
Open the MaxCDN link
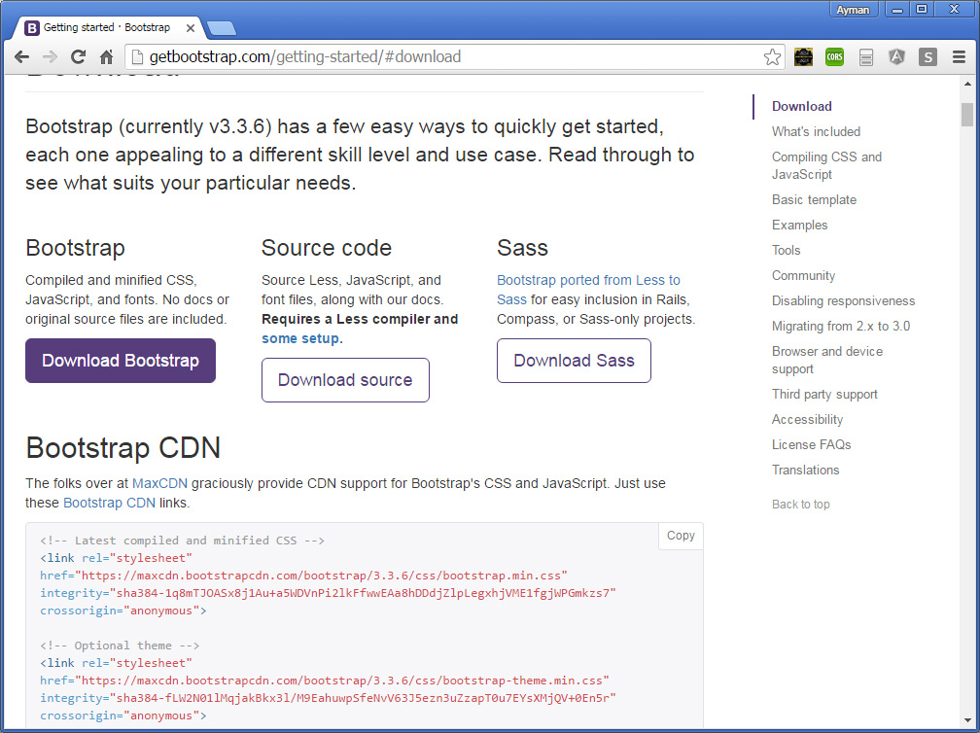(x=159, y=483)
